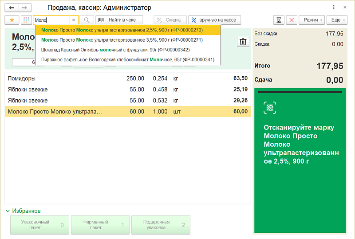
Task: Choose Шоколад Красный Октябрь suggestion
Action: (115, 50)
